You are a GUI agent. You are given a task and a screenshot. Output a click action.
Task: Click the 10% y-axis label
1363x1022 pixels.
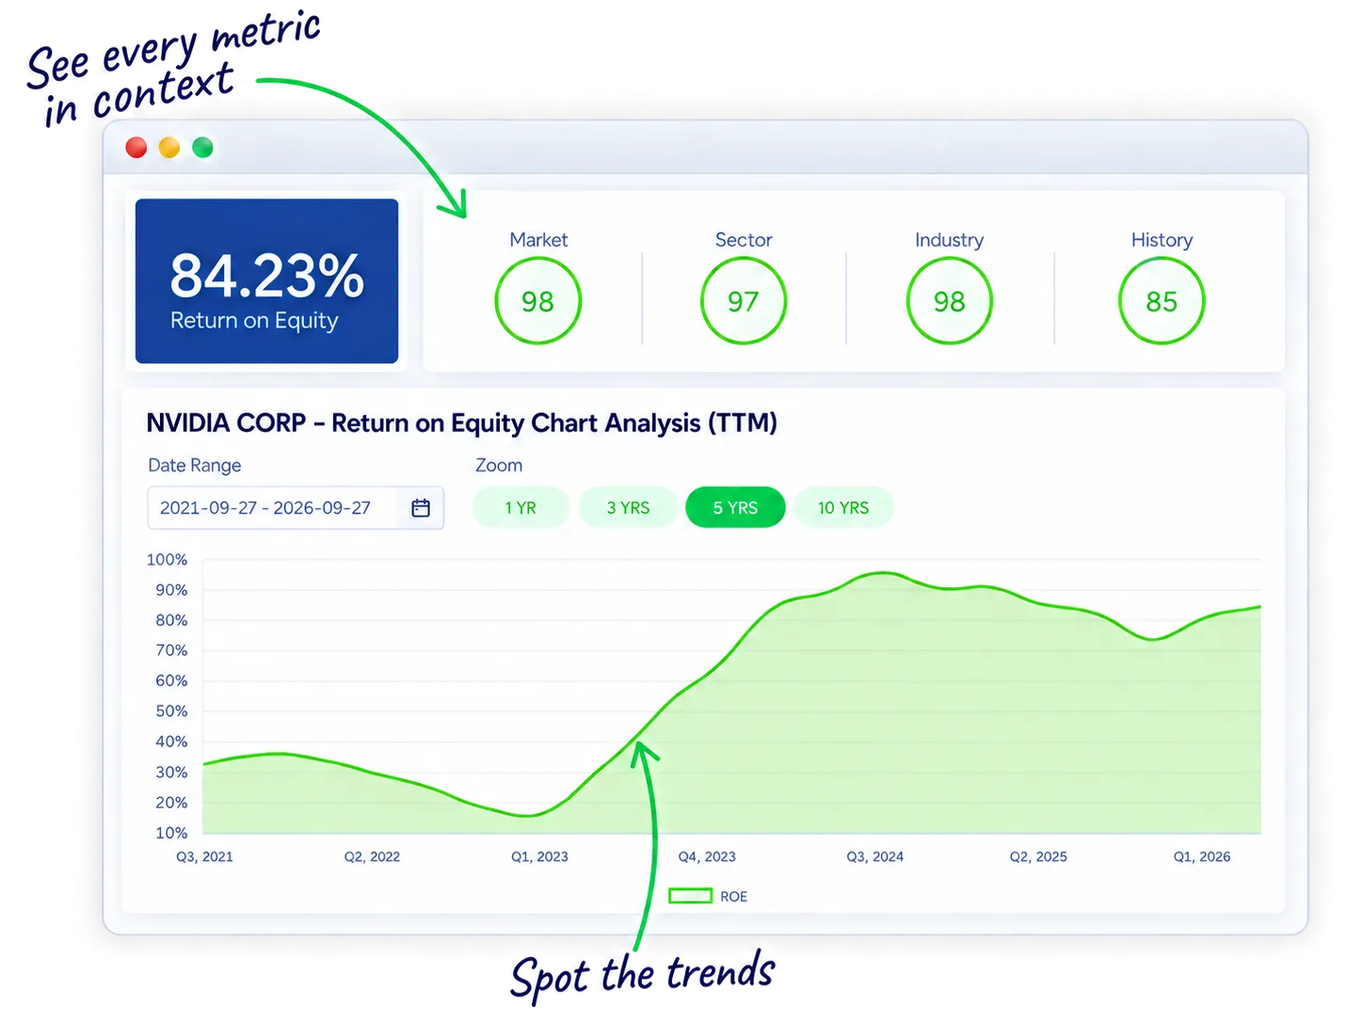click(171, 833)
